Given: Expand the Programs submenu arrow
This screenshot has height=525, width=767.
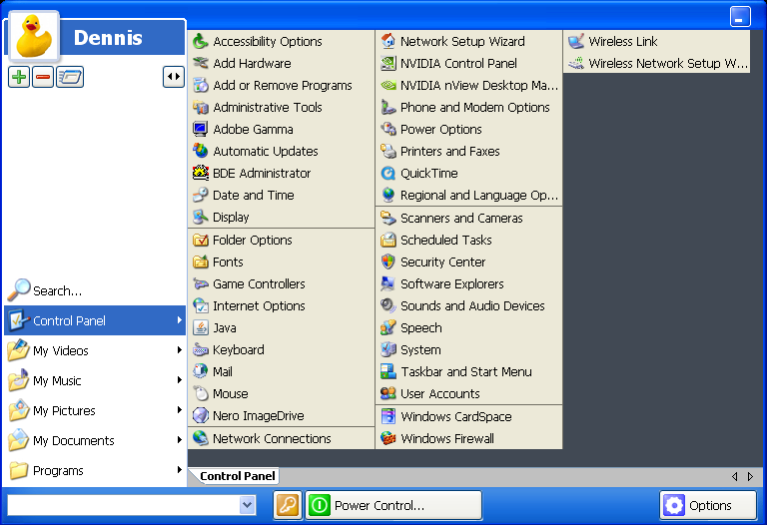Looking at the screenshot, I should point(180,470).
